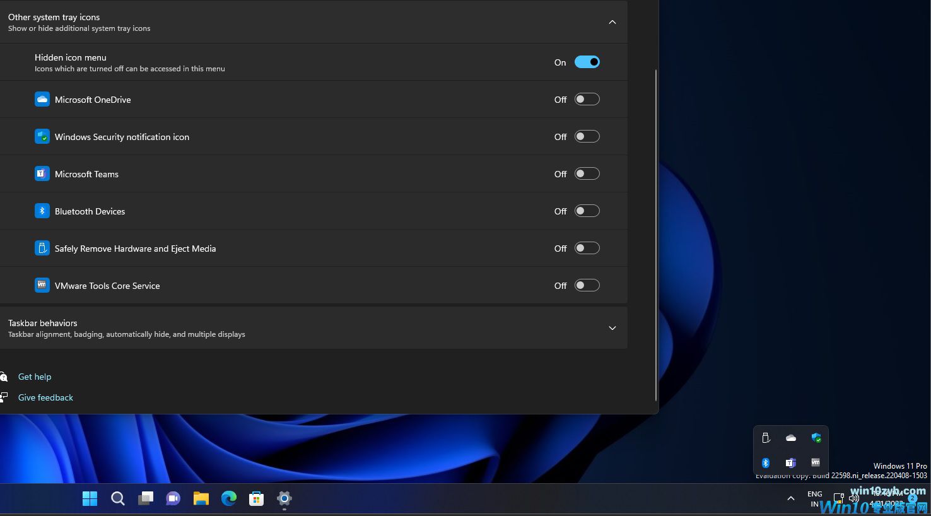Image resolution: width=931 pixels, height=516 pixels.
Task: Click the Microsoft Teams icon in tray flyout
Action: [790, 463]
